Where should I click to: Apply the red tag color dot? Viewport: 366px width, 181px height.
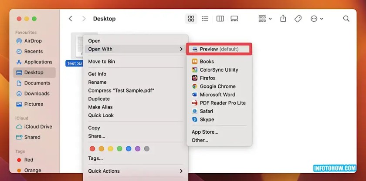pos(92,148)
